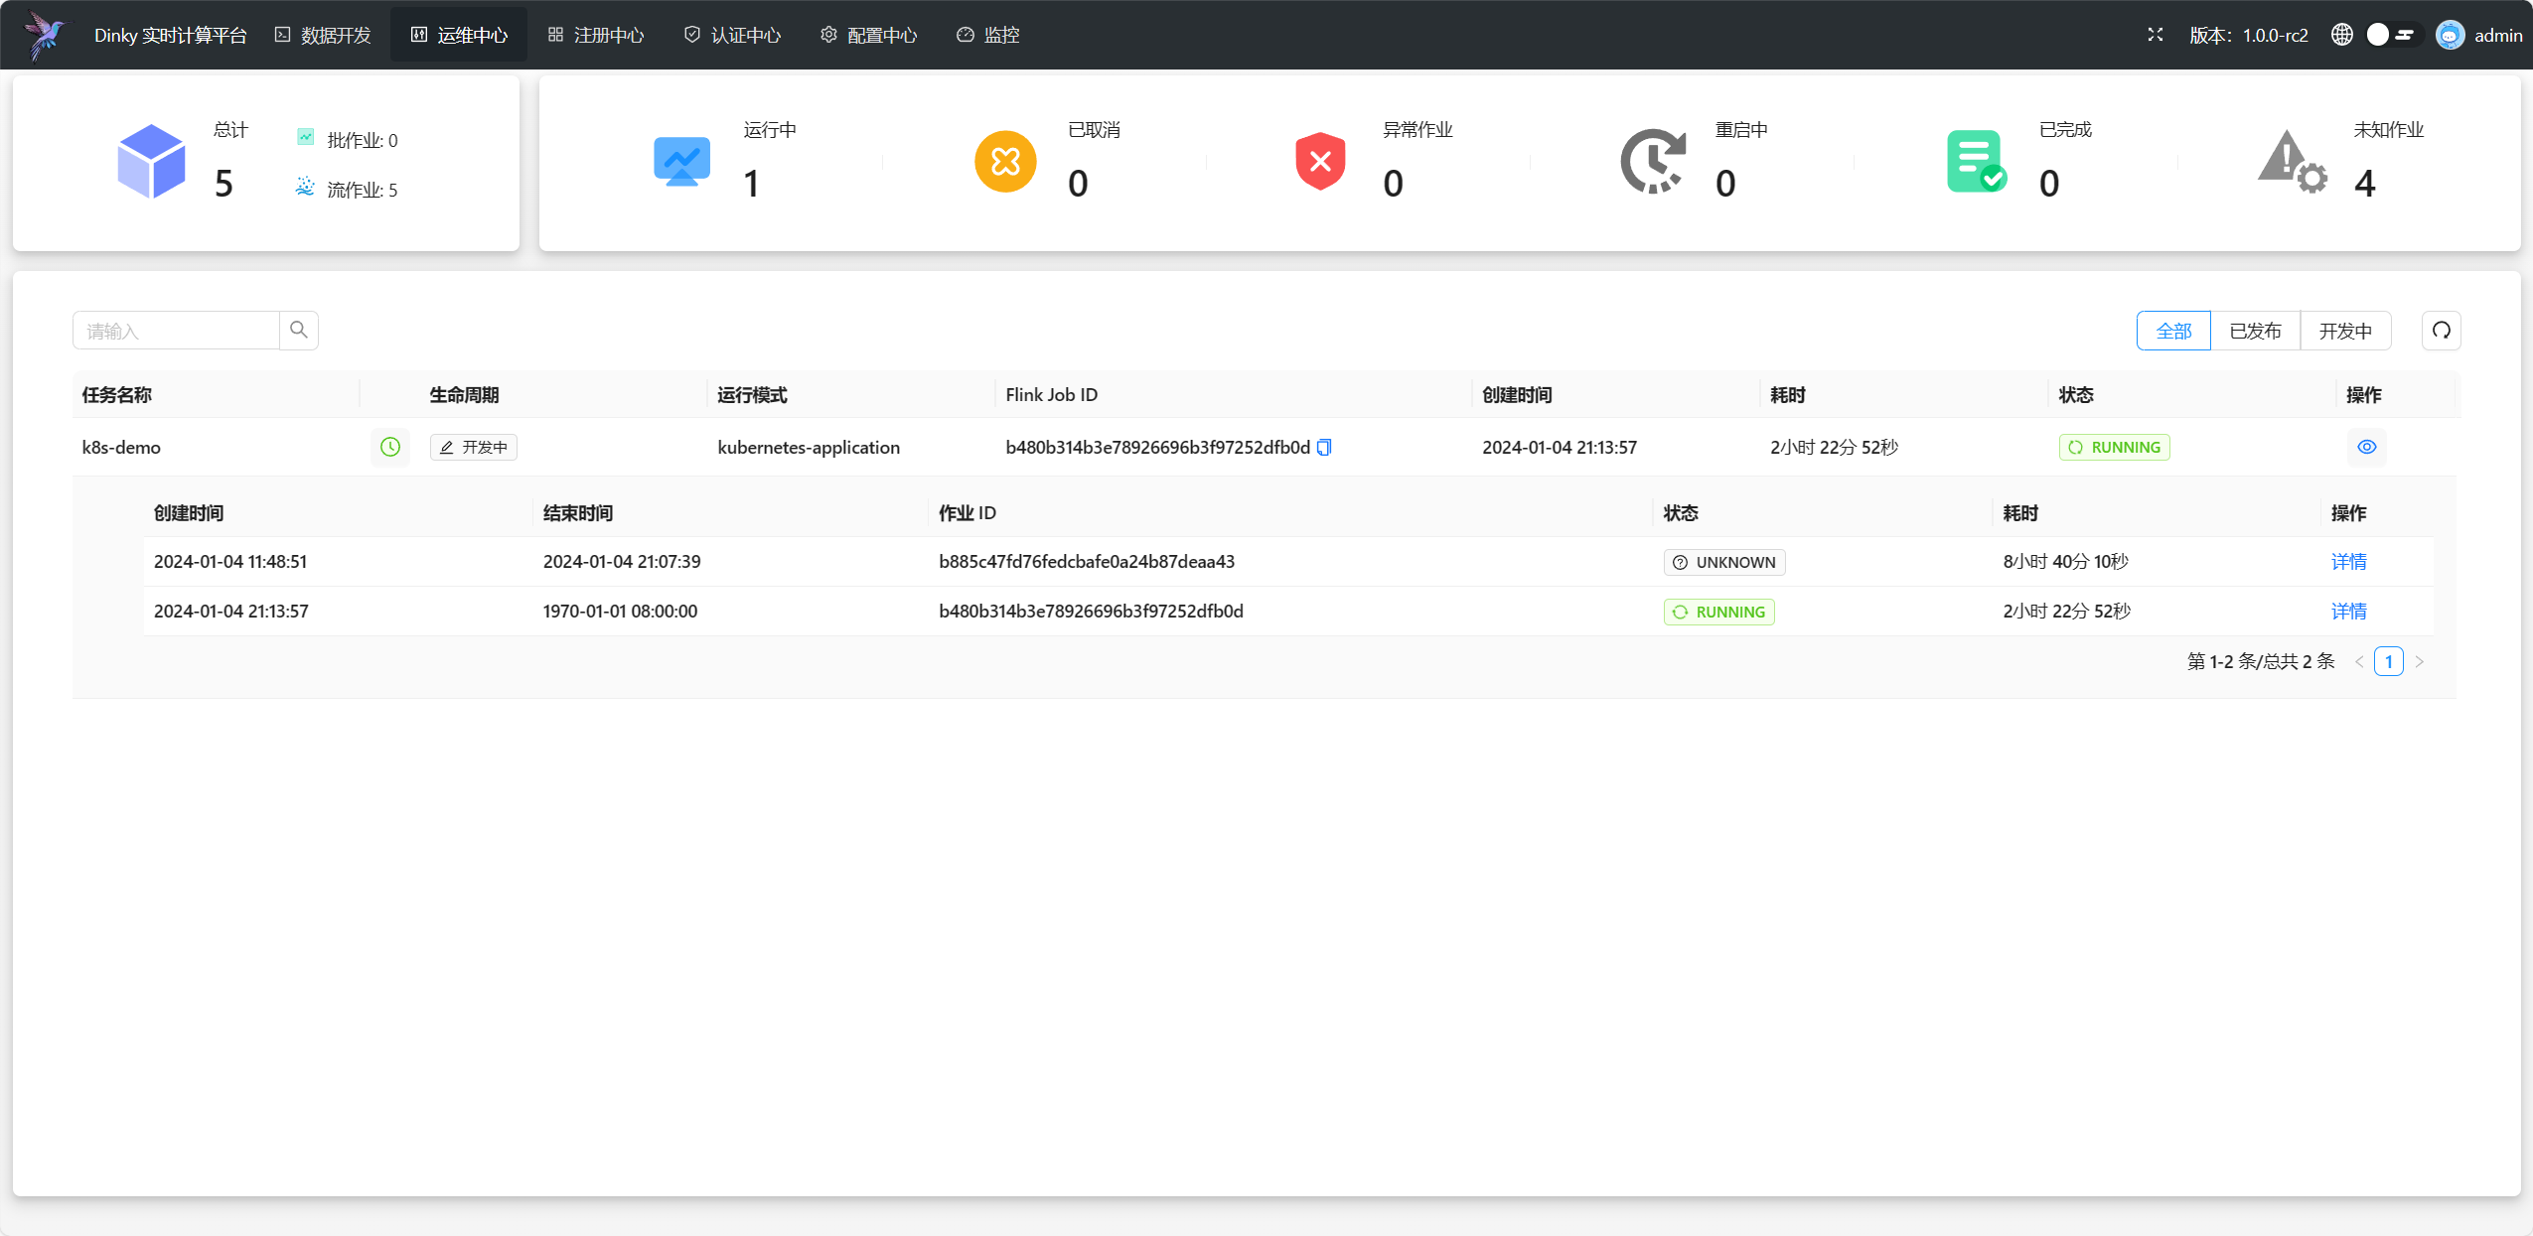Viewport: 2533px width, 1236px height.
Task: Open the 运维中心 menu
Action: (x=459, y=35)
